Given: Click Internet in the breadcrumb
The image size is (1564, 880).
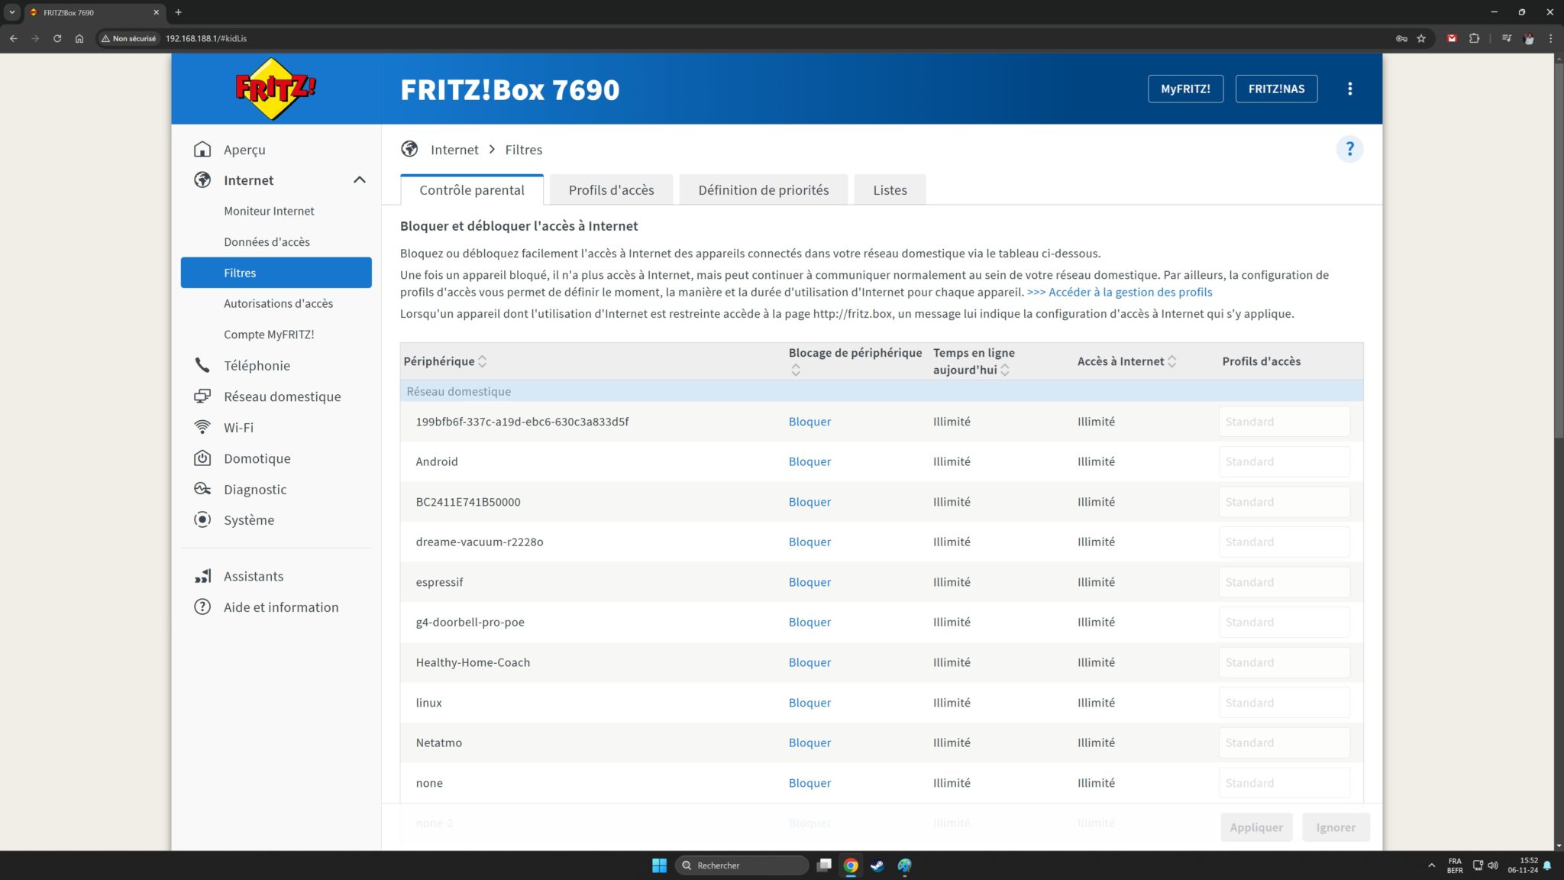Looking at the screenshot, I should click(x=454, y=149).
